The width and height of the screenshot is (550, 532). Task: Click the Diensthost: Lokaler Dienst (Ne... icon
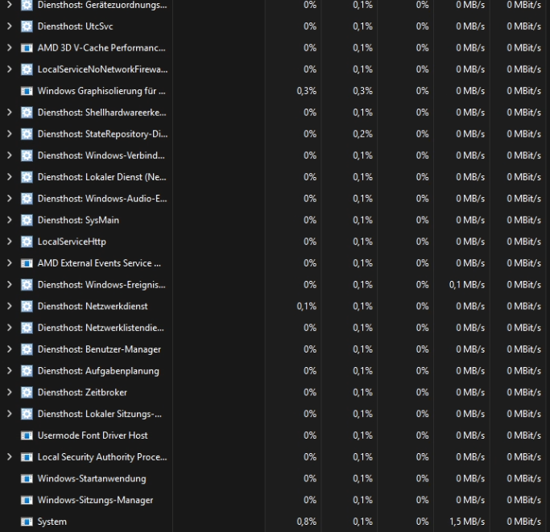27,177
